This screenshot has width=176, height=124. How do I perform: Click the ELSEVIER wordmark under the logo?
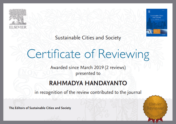click(18, 27)
